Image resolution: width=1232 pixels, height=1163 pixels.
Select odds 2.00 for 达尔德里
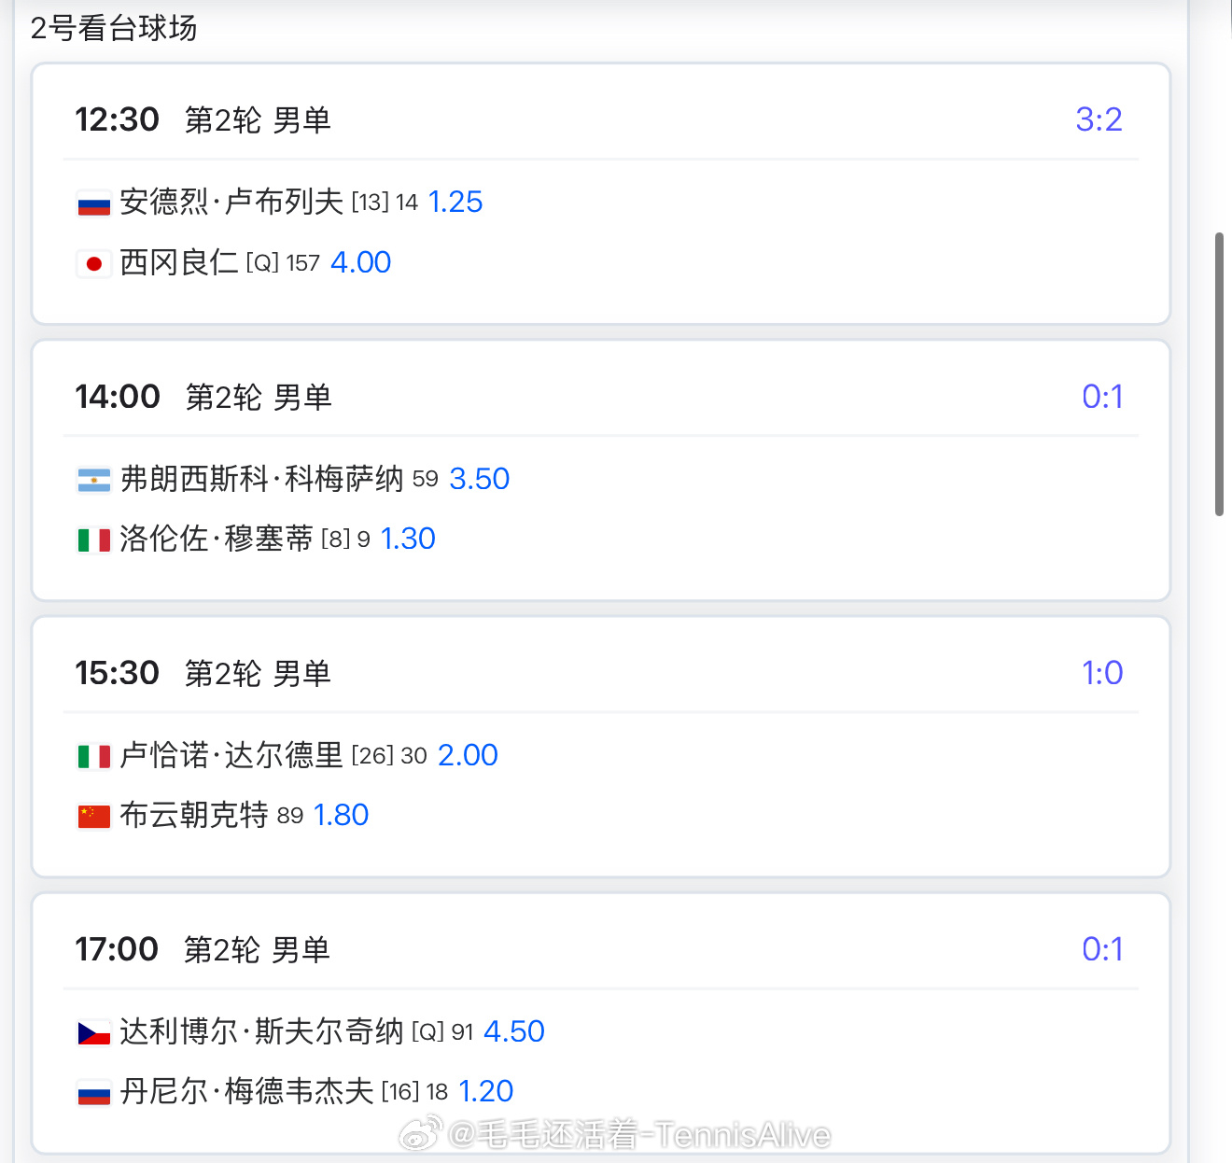point(468,755)
